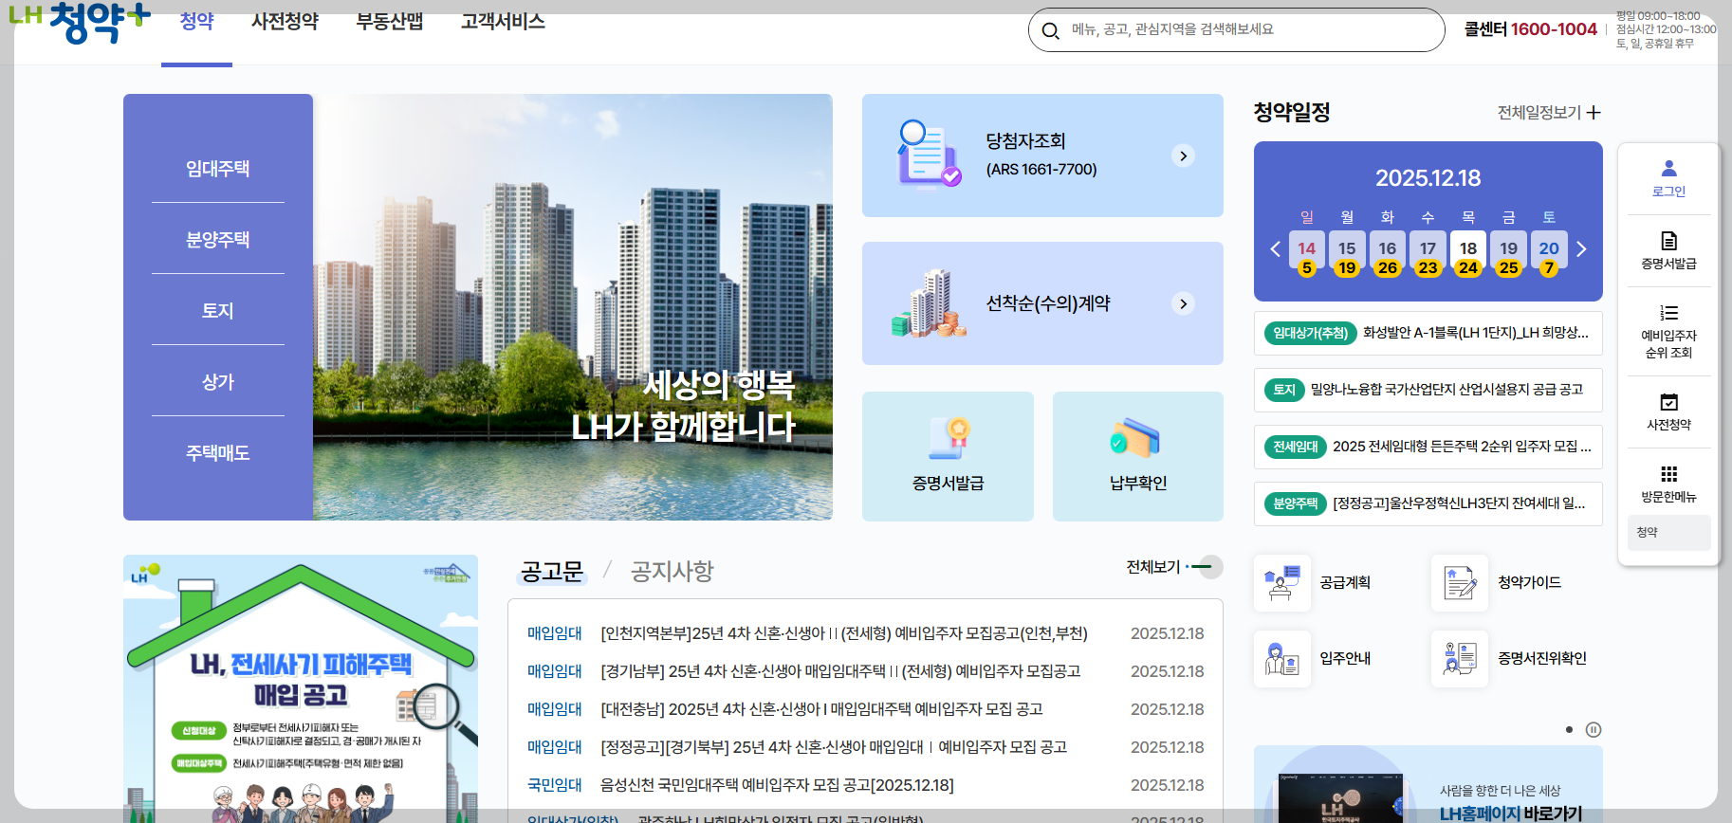Open 분양주택 울산우정혁신LH3단지 schedule item
Viewport: 1732px width, 823px height.
tap(1428, 503)
